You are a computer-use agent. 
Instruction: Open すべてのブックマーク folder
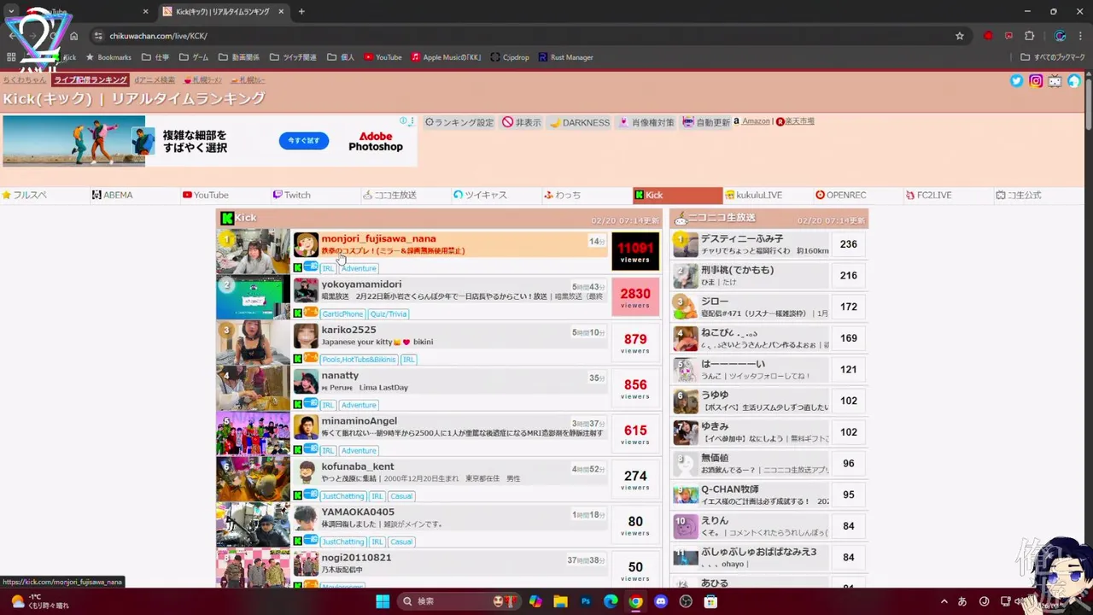[x=1053, y=57]
